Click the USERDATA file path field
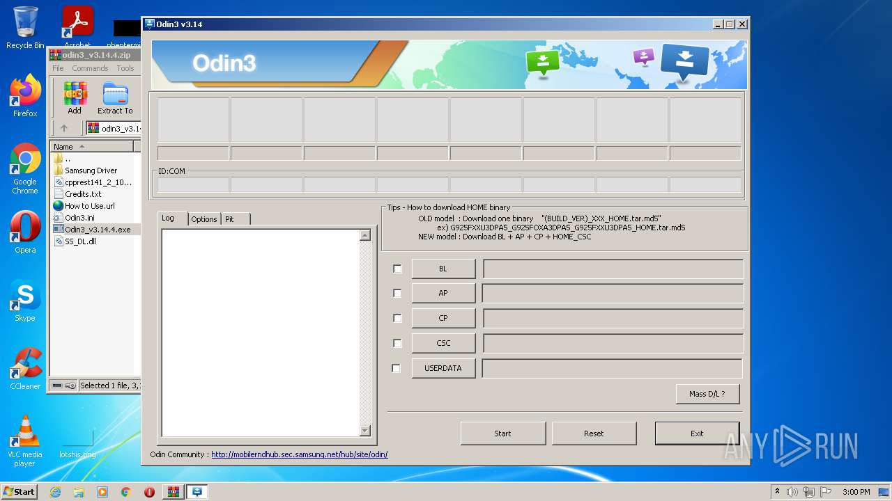 [x=613, y=368]
